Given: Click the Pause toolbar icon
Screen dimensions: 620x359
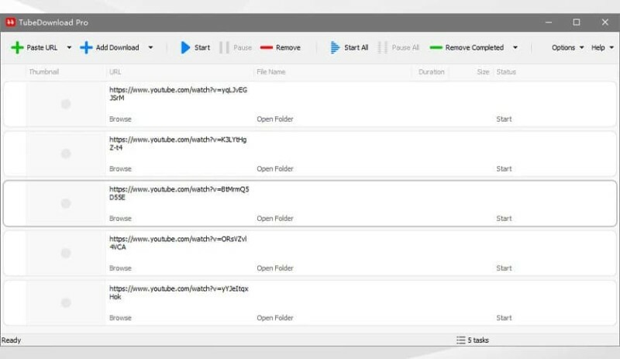Looking at the screenshot, I should pos(224,47).
